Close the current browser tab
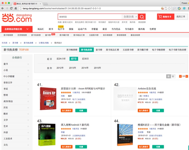Viewport: 189px width, 150px height. tap(40, 4)
